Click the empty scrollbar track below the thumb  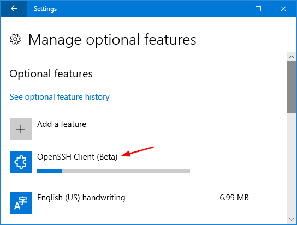(x=292, y=164)
